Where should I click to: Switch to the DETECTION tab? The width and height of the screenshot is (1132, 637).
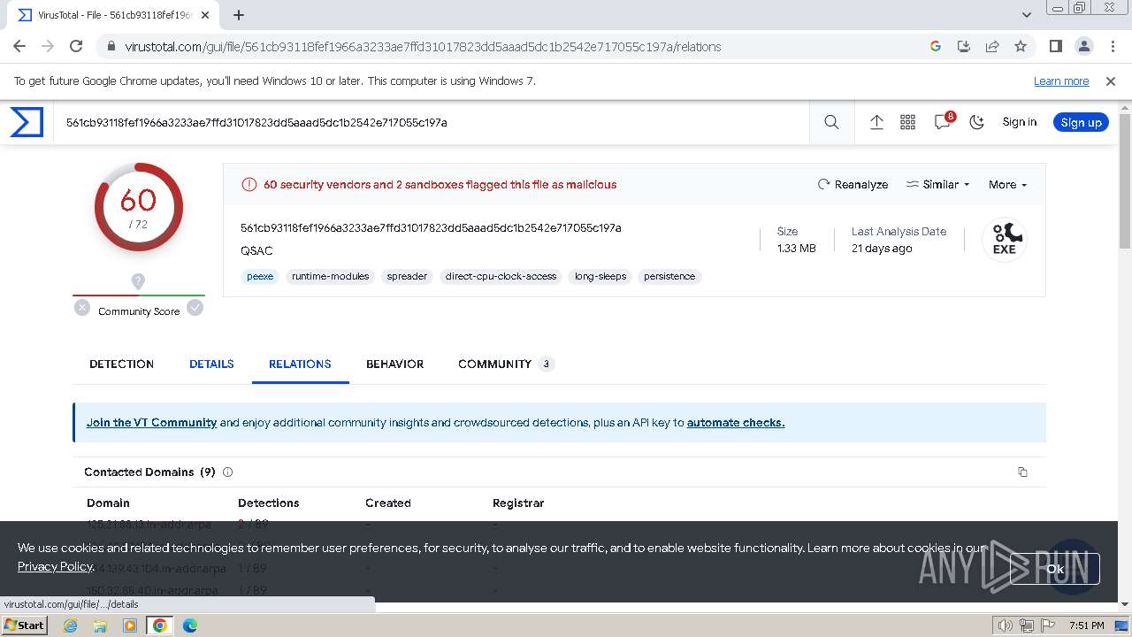pos(122,364)
